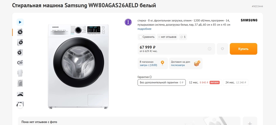Click the home delivery box icon
Image resolution: width=276 pixels, height=125 pixels.
point(197,63)
